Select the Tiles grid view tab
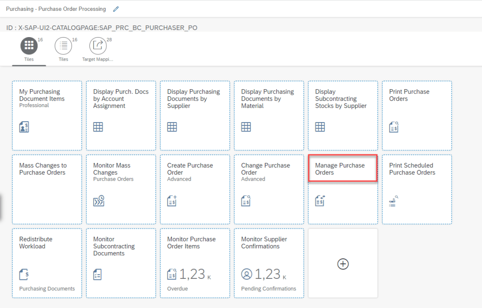 coord(29,46)
